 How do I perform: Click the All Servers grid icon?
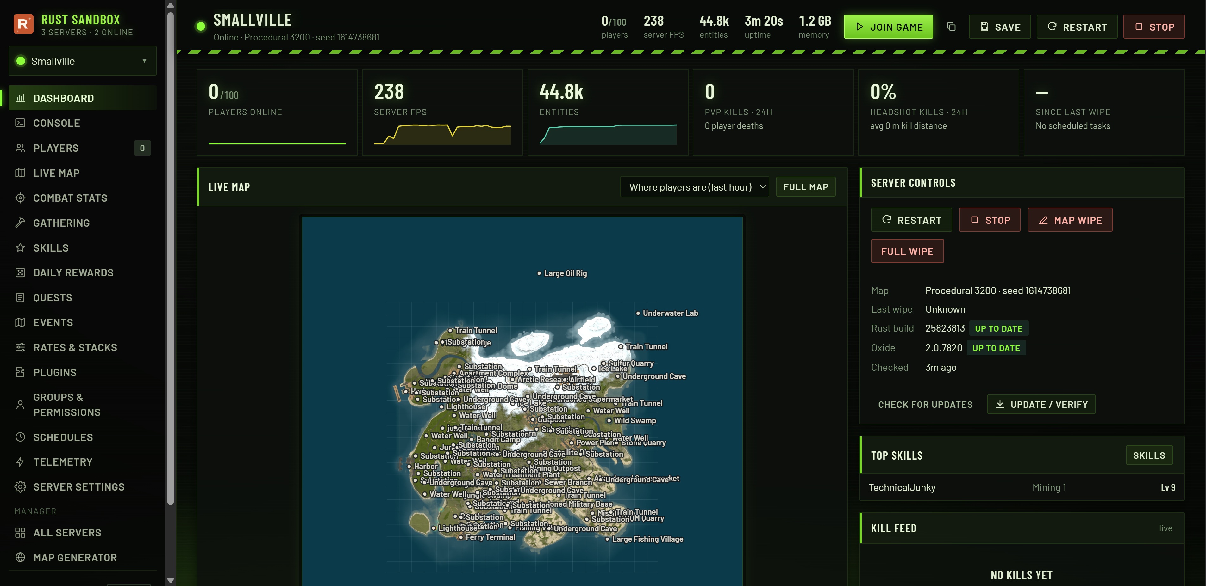click(x=20, y=533)
